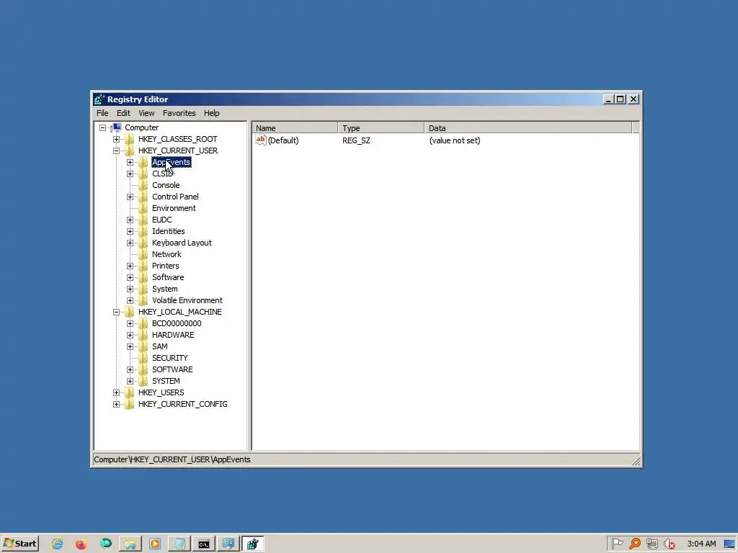The height and width of the screenshot is (553, 738).
Task: Expand the HKEY_USERS node
Action: pos(116,392)
